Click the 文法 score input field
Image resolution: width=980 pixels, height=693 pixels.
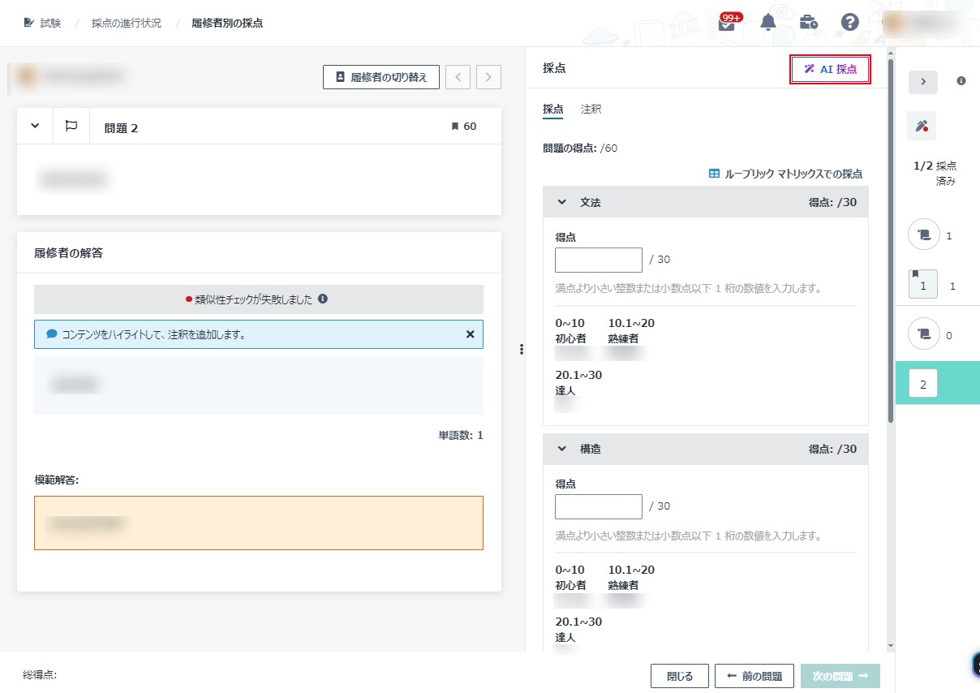pyautogui.click(x=599, y=260)
